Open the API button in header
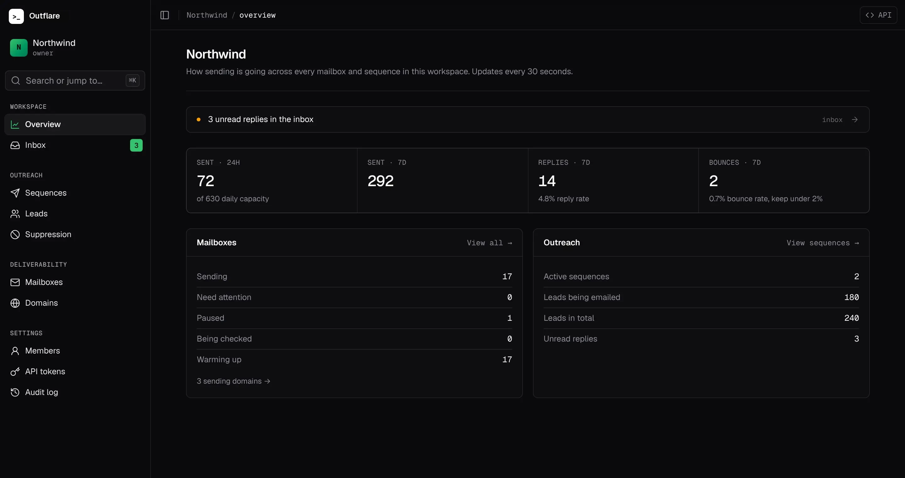The image size is (905, 478). click(x=878, y=15)
